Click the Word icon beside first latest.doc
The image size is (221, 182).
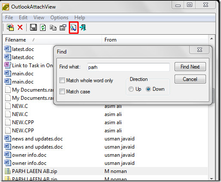pos(7,49)
